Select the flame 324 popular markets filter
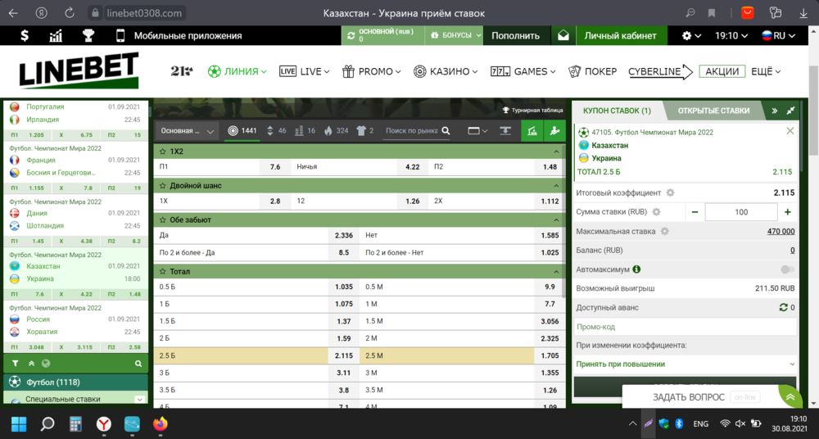Viewport: 819px width, 439px height. [336, 131]
